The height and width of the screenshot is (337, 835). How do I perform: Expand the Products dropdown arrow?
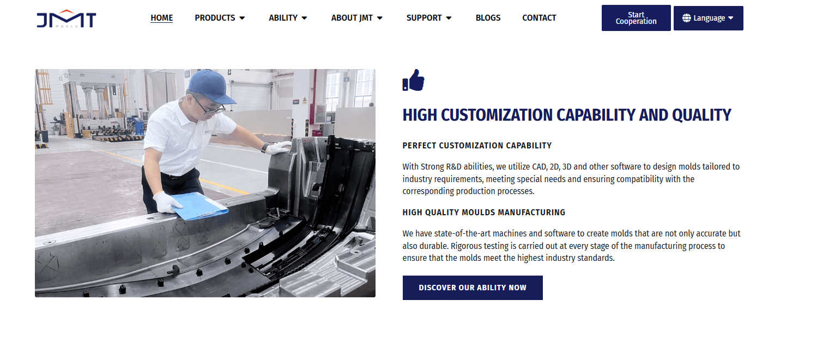pos(242,18)
